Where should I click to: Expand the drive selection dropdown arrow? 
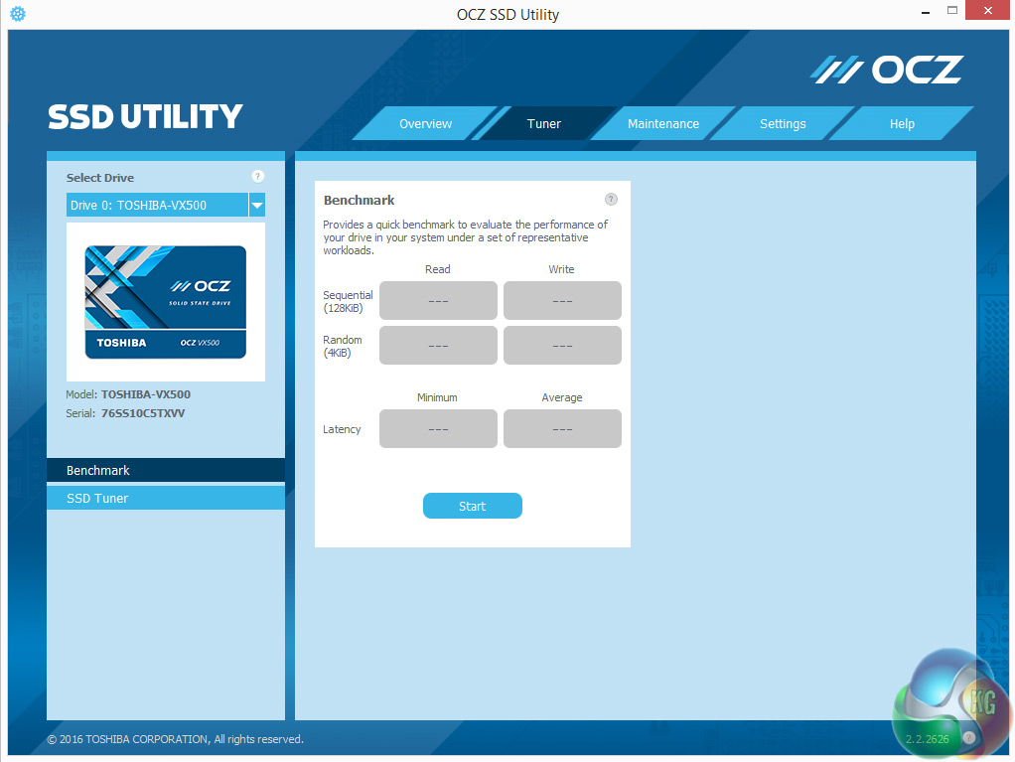257,206
